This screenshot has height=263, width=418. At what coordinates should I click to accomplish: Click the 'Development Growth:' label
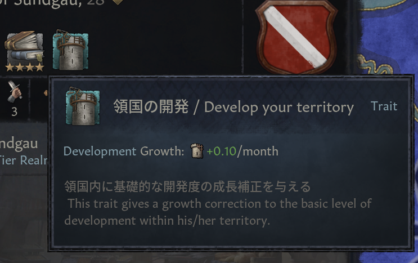click(124, 151)
